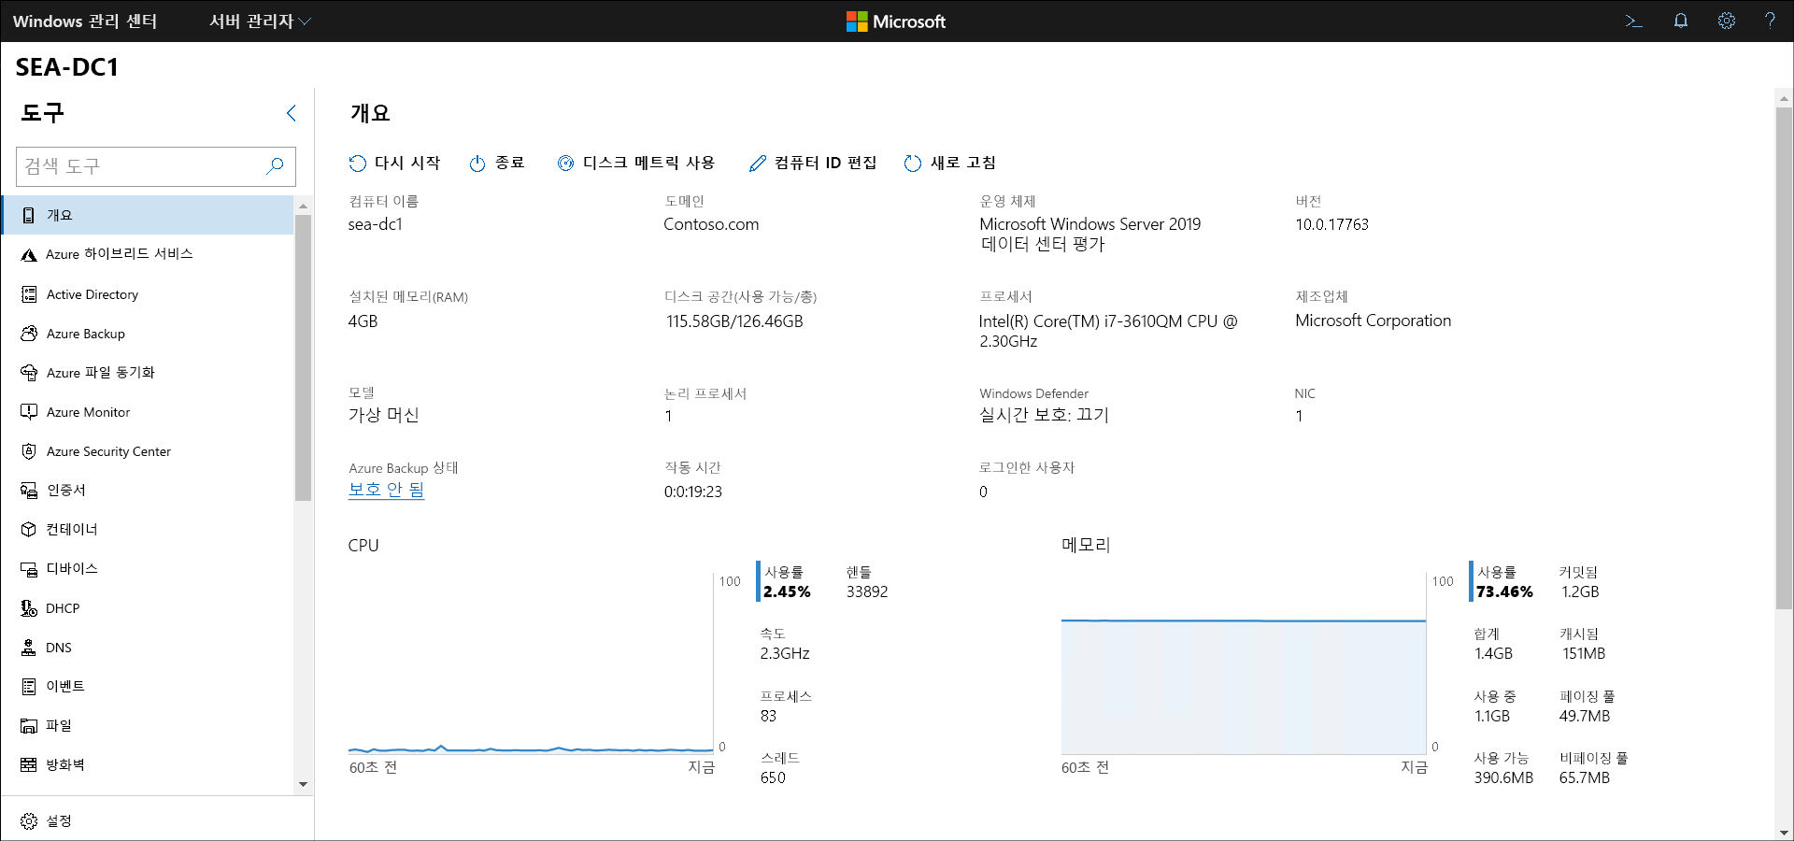Click the 390.6MB available memory value
1794x841 pixels.
coord(1503,777)
